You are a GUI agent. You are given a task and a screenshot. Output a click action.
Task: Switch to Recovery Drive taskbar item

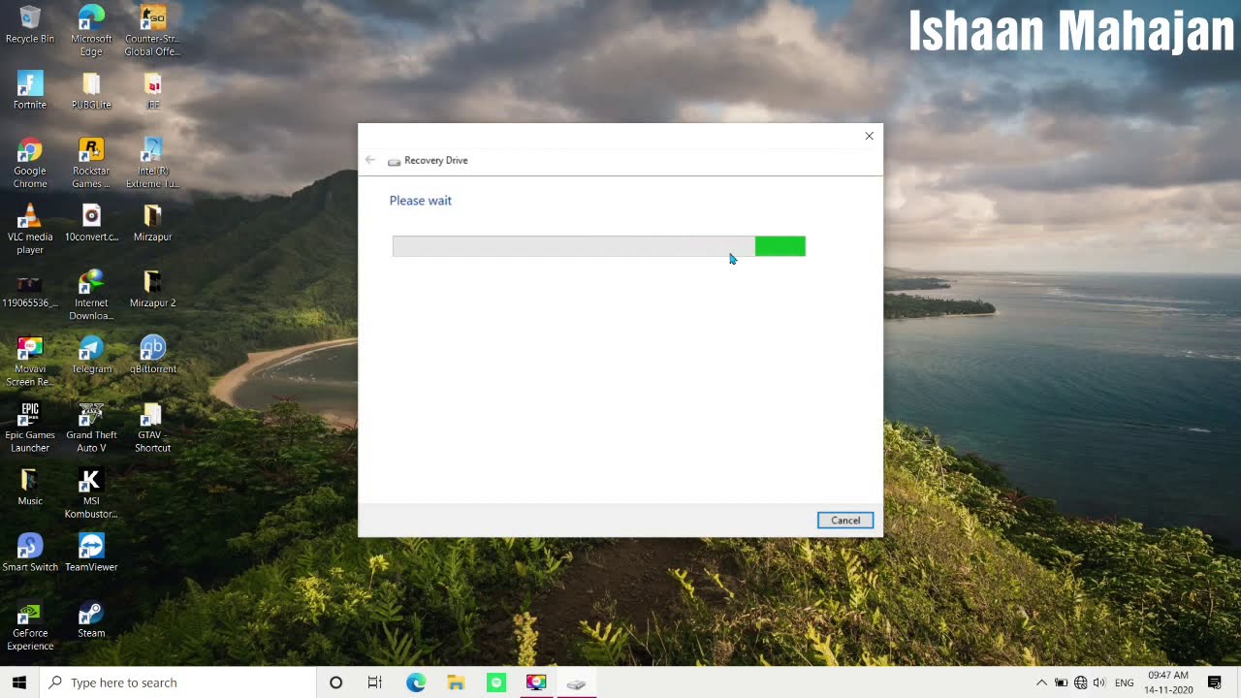tap(576, 682)
